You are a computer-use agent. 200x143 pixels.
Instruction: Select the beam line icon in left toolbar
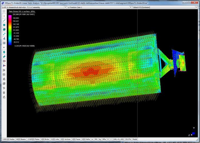(4, 21)
